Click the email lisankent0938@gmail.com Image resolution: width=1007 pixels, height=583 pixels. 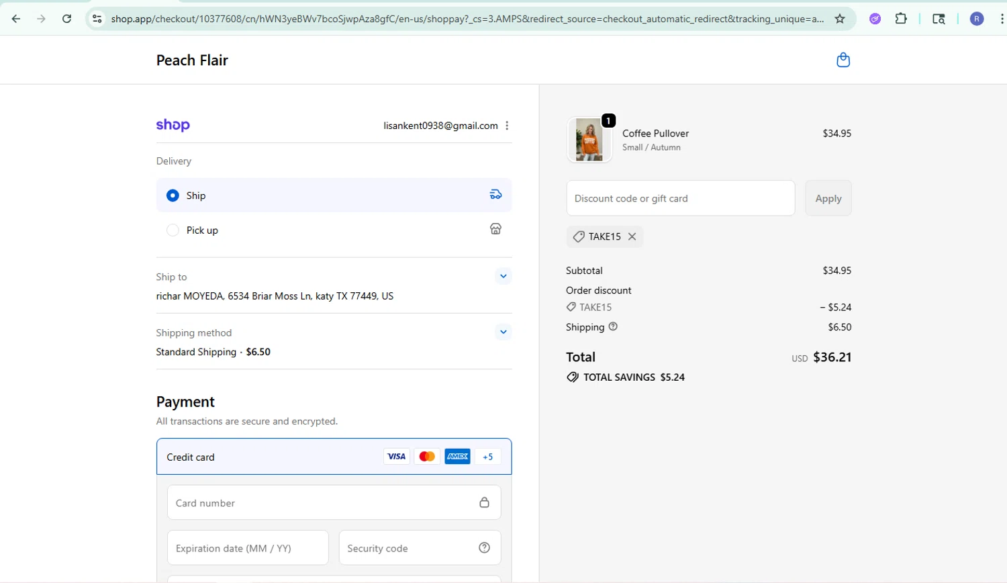point(440,126)
